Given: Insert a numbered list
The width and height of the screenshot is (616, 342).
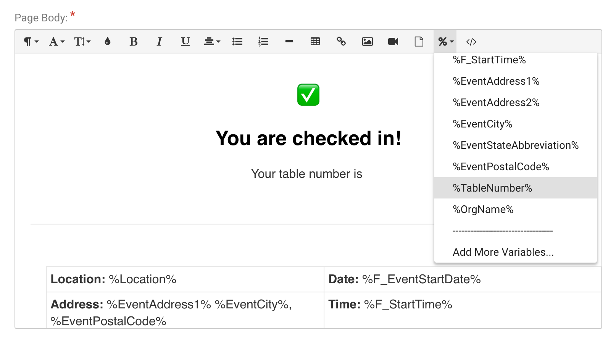Looking at the screenshot, I should (263, 41).
